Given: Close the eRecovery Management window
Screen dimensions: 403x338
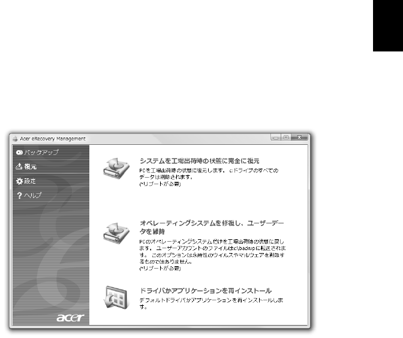Looking at the screenshot, I should [299, 138].
